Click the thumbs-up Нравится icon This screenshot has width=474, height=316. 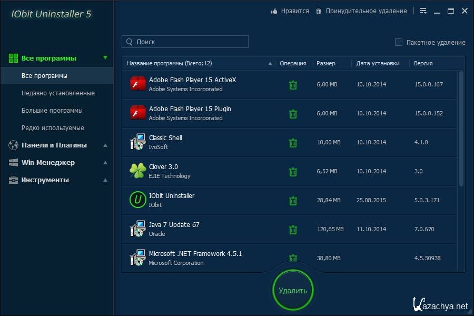click(274, 11)
